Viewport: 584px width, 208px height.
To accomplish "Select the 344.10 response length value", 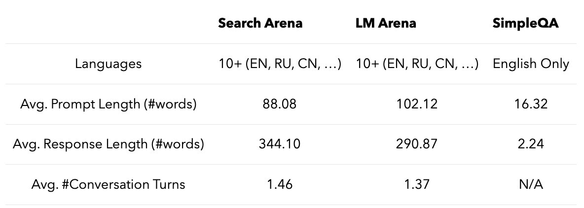I will tap(280, 144).
